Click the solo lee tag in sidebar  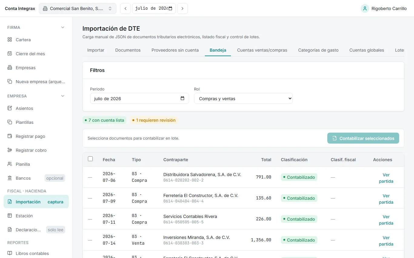[x=56, y=230]
